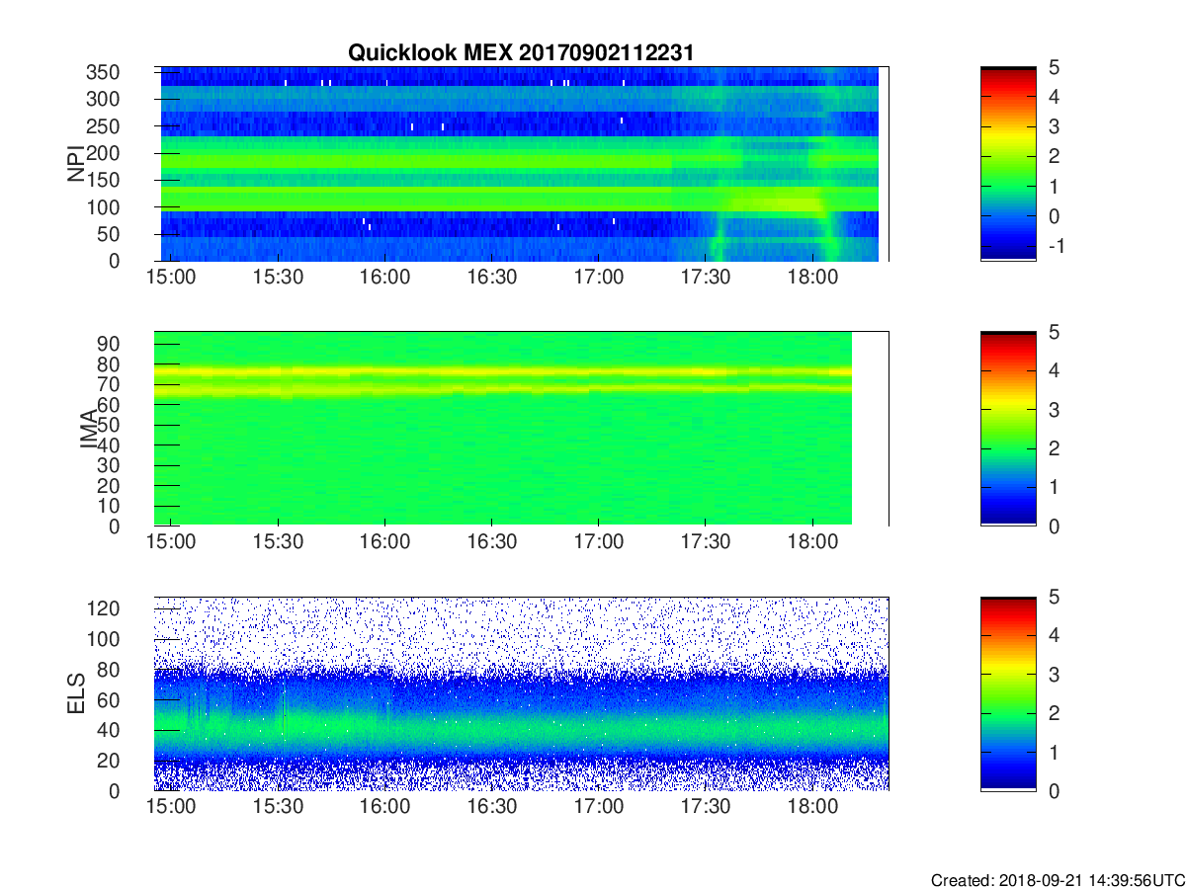
Task: Click the 16:30 time tick under NPI plot
Action: click(492, 280)
